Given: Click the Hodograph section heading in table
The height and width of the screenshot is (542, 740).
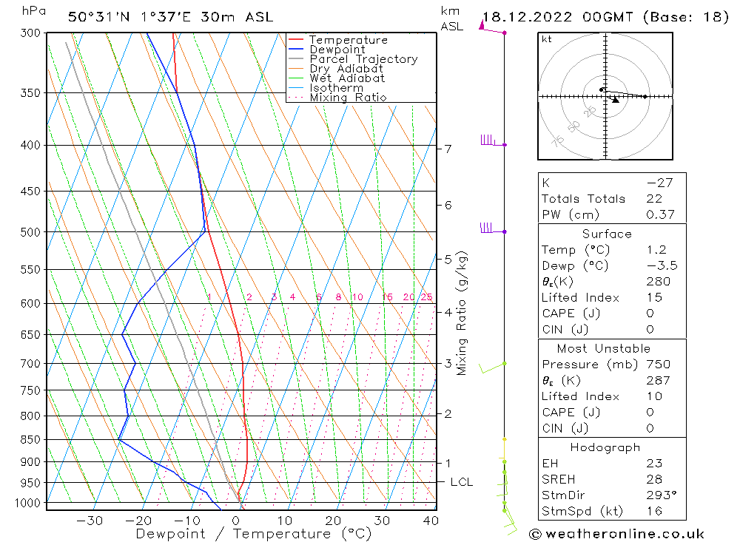Looking at the screenshot, I should click(x=605, y=447).
